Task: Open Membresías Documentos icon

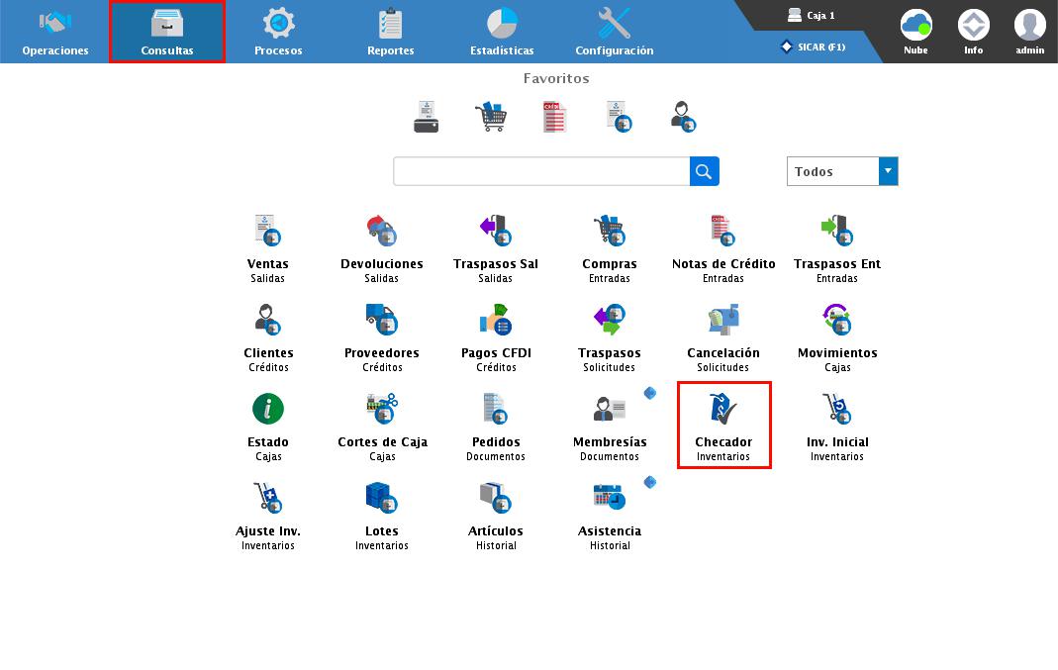Action: pos(609,409)
